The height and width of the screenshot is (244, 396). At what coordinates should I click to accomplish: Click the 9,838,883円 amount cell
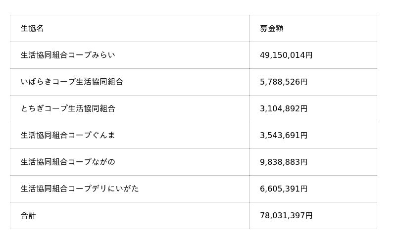click(x=284, y=162)
